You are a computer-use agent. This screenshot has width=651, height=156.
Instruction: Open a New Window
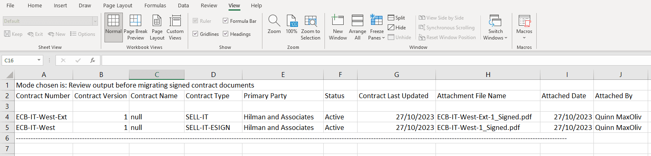click(338, 27)
